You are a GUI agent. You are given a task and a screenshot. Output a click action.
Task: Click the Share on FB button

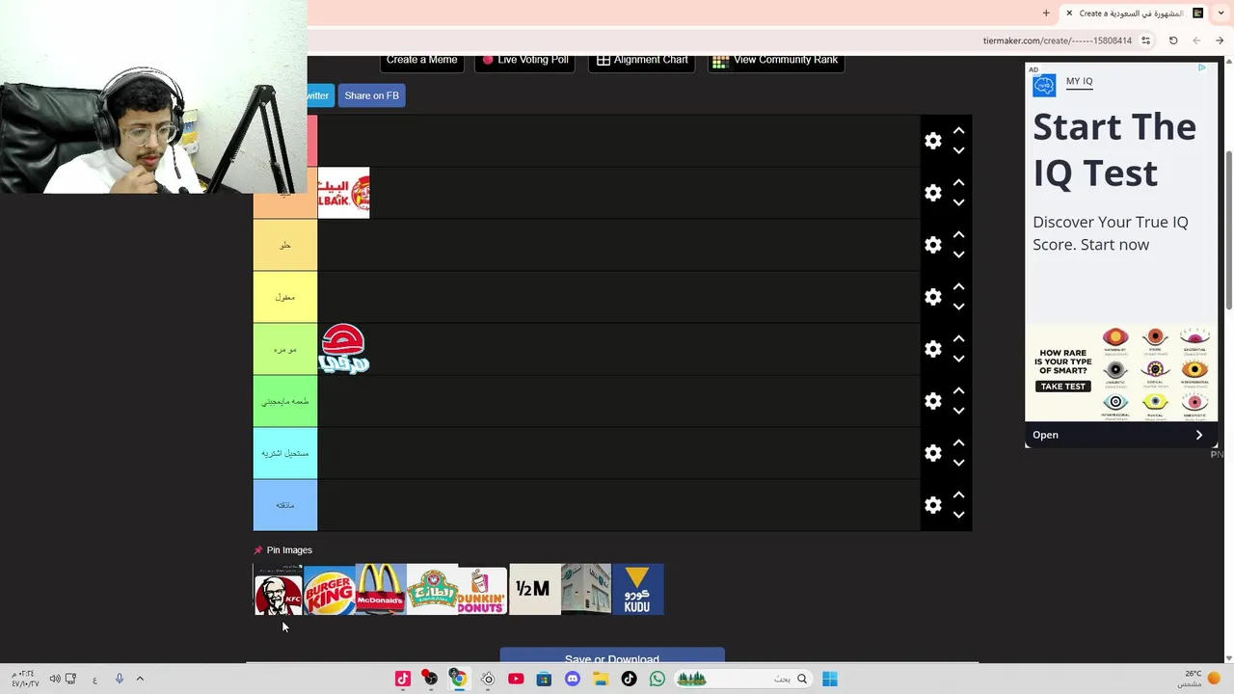(371, 95)
